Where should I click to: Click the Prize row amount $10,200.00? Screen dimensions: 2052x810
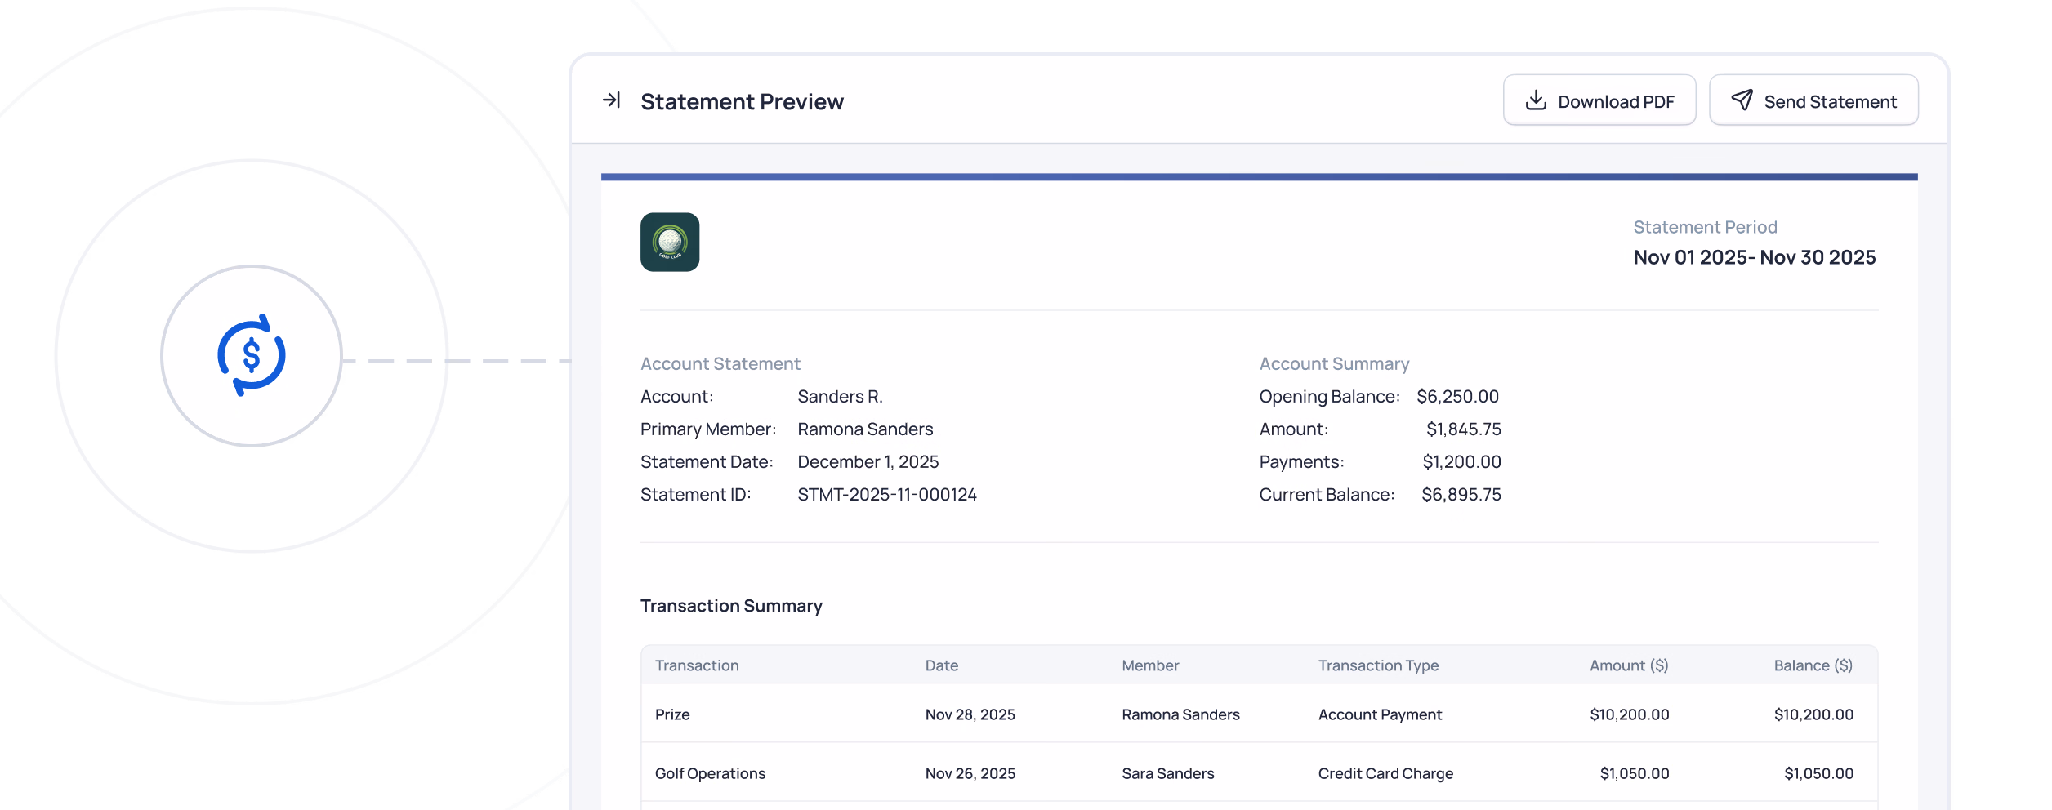[x=1629, y=714]
